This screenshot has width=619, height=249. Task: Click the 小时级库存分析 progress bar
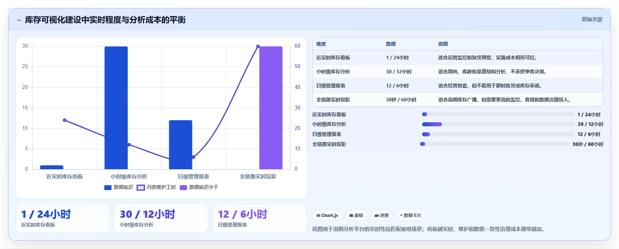click(498, 124)
